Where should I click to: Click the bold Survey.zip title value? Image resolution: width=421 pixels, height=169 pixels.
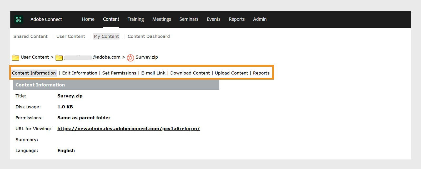(x=70, y=96)
